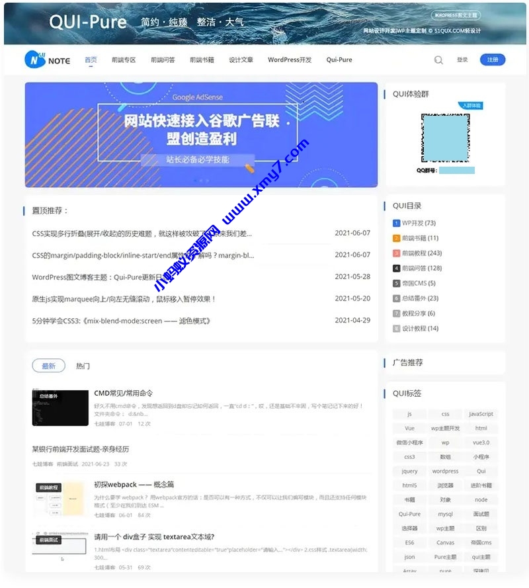This screenshot has width=529, height=588.
Task: Open the Qui-Pure menu item
Action: tap(339, 60)
